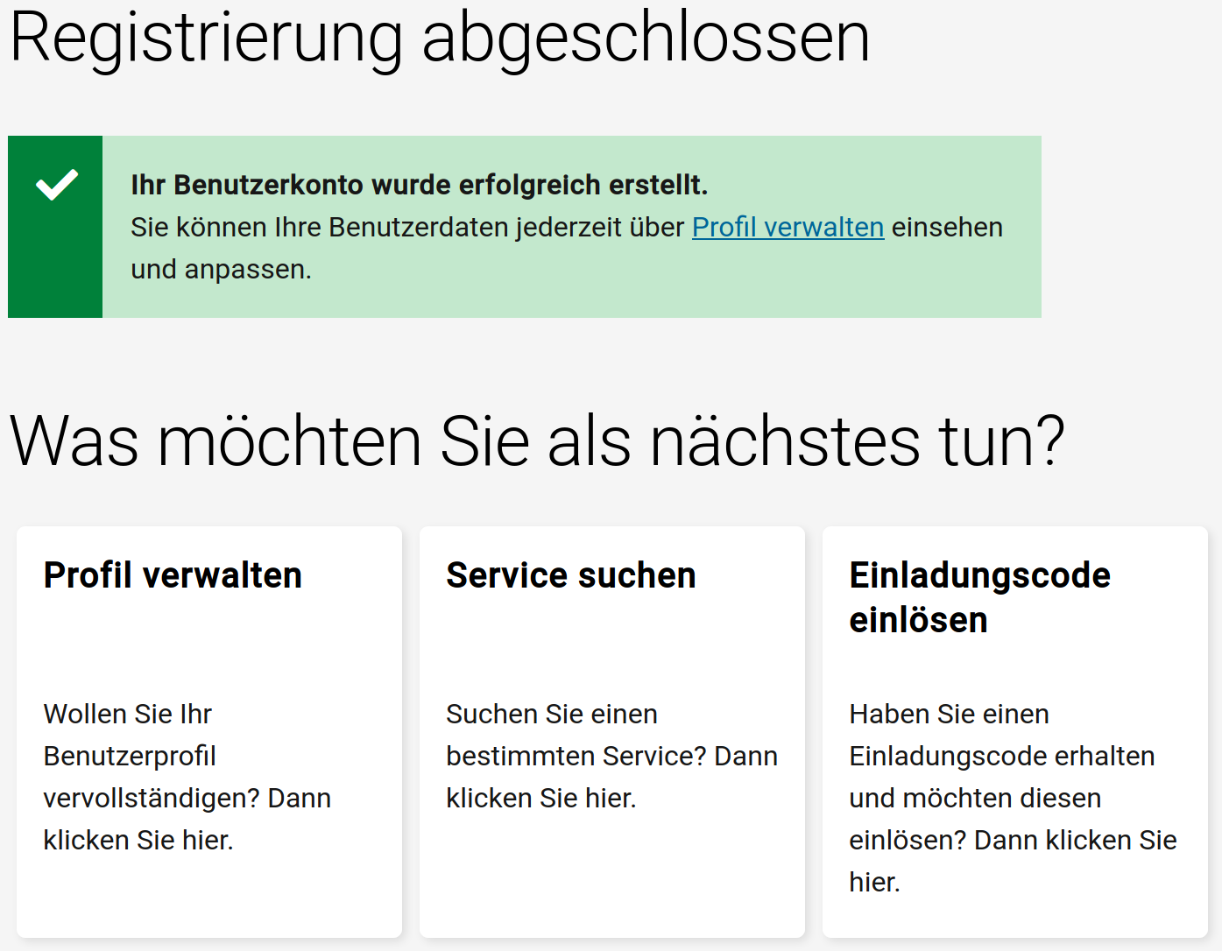This screenshot has height=951, width=1222.
Task: Click the Benutzerprofil vervollständigen description text
Action: (x=187, y=777)
